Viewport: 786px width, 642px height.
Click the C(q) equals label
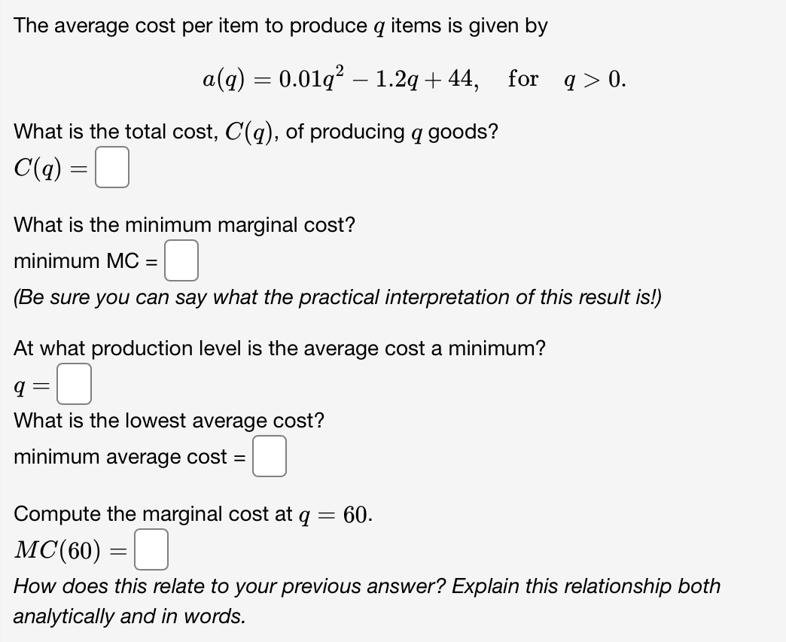pyautogui.click(x=47, y=167)
